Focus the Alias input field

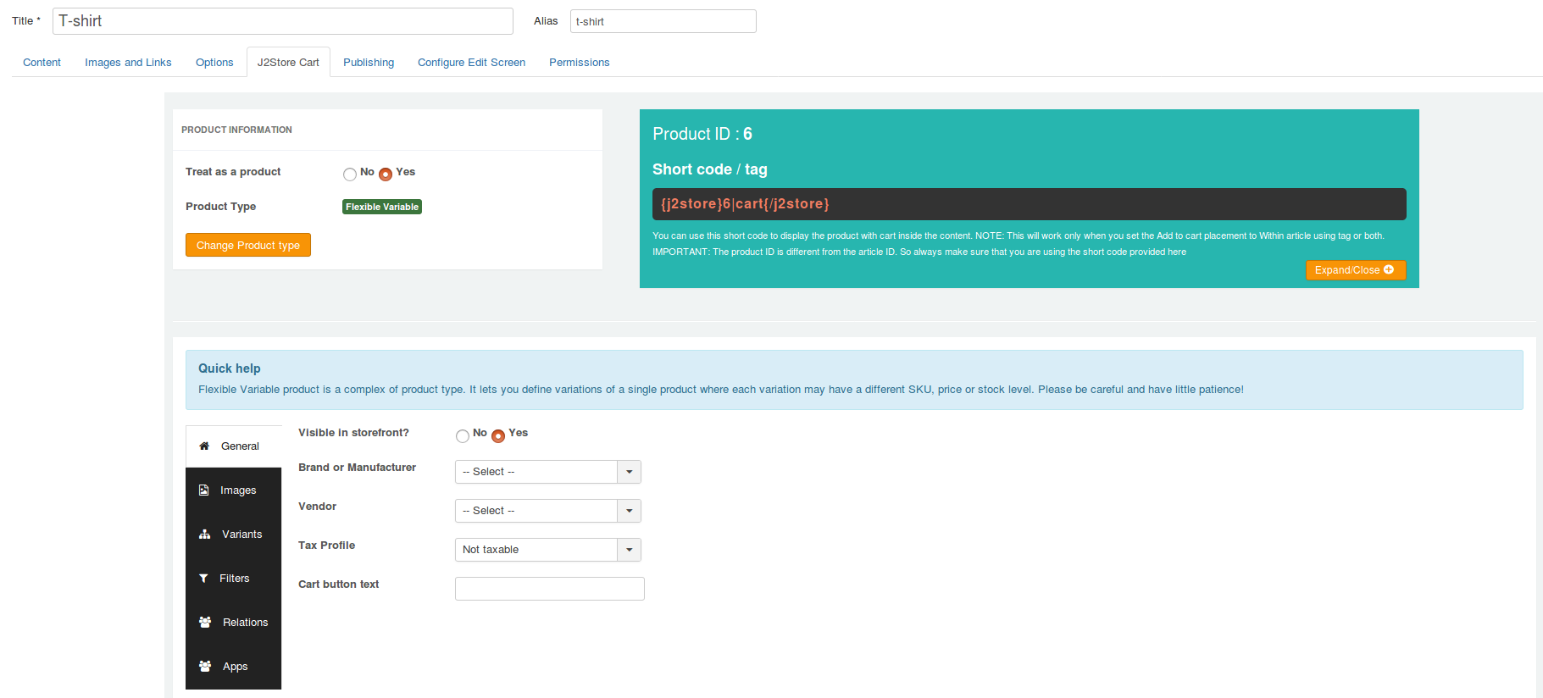point(663,21)
